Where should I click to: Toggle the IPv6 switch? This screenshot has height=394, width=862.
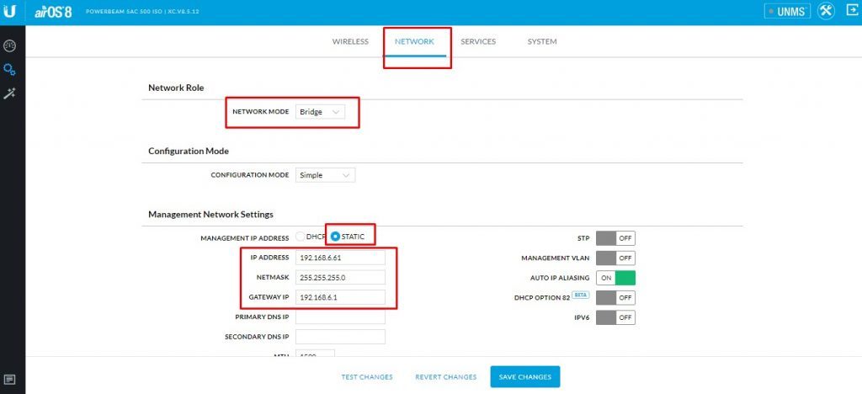click(615, 317)
